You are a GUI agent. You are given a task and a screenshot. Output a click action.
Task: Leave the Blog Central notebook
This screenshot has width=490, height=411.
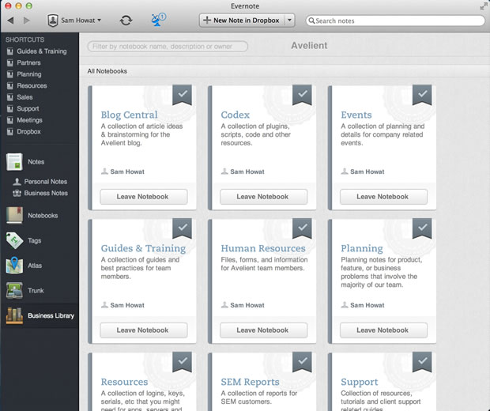[144, 197]
